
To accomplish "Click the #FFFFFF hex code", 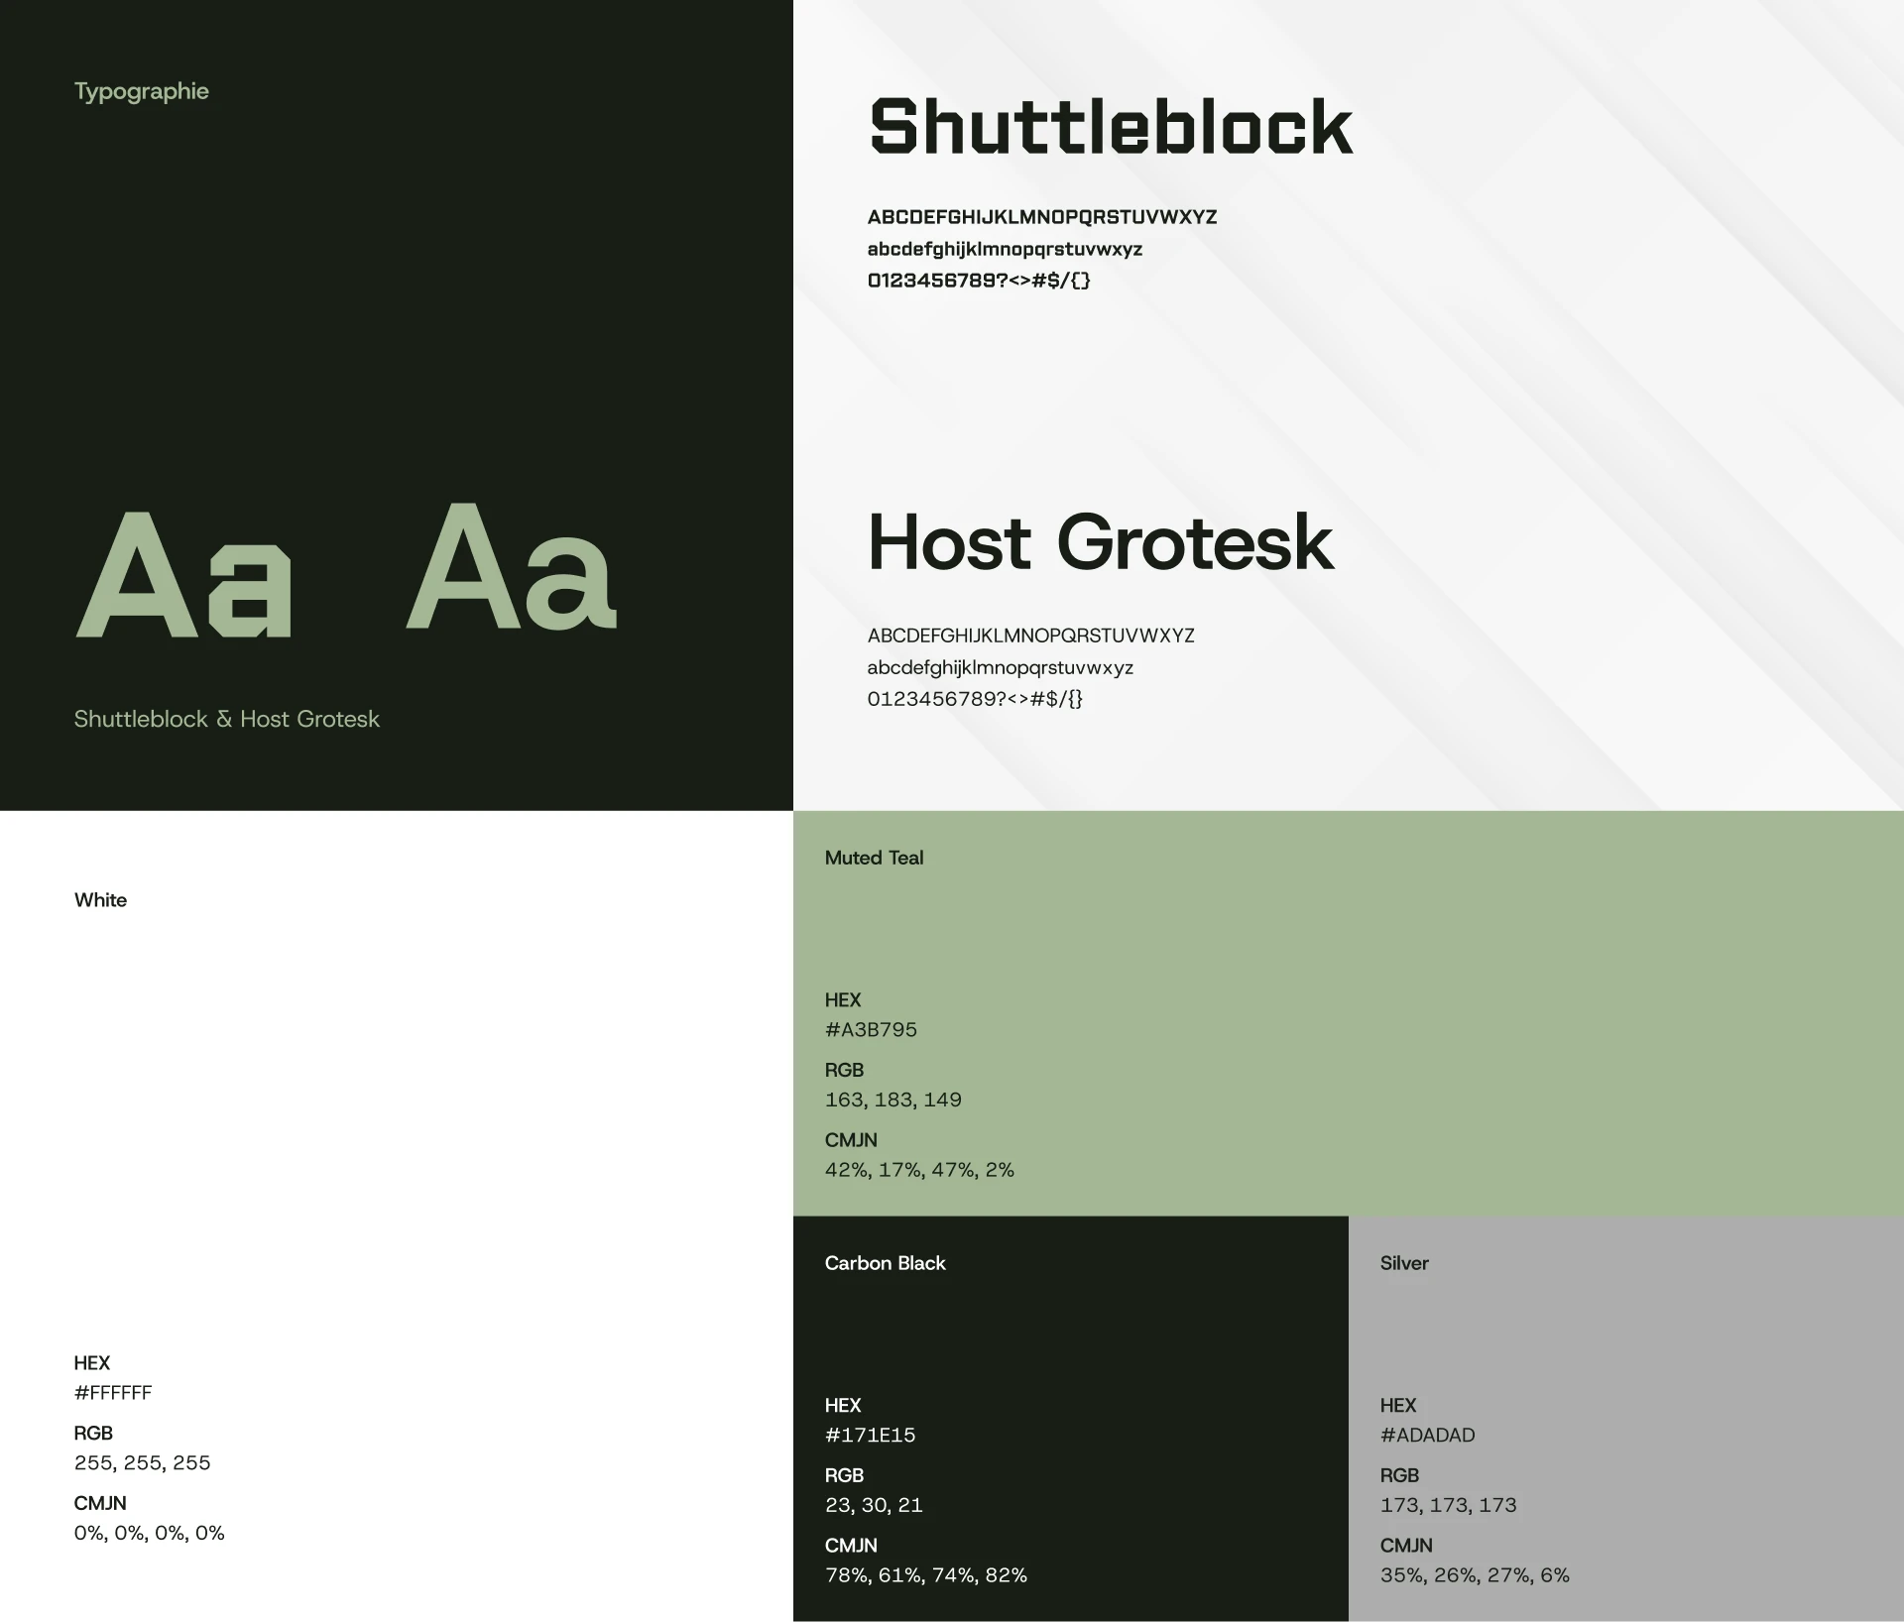I will tap(113, 1393).
